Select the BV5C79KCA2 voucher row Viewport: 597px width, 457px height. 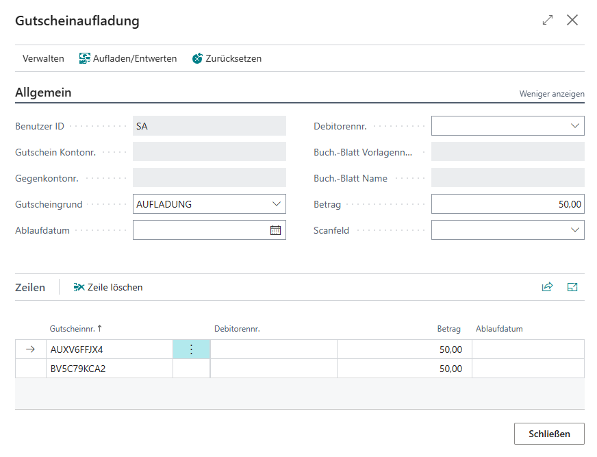[x=77, y=369]
